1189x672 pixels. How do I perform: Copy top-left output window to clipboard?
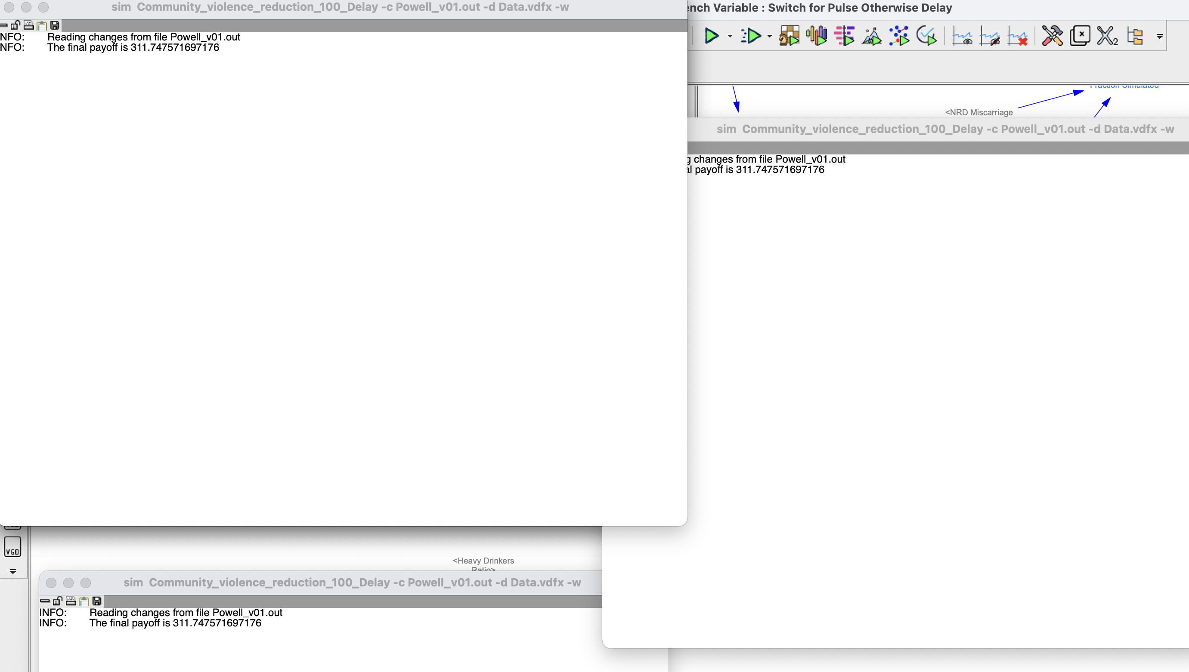click(x=42, y=25)
